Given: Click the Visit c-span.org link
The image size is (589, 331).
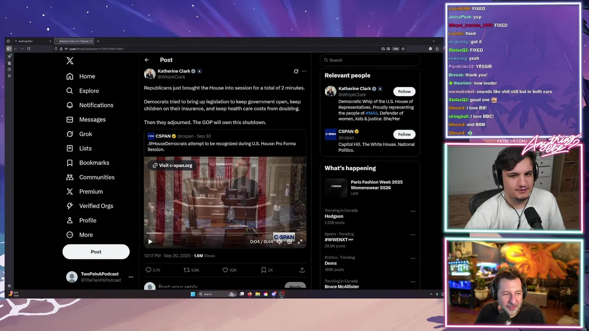Looking at the screenshot, I should [x=173, y=165].
